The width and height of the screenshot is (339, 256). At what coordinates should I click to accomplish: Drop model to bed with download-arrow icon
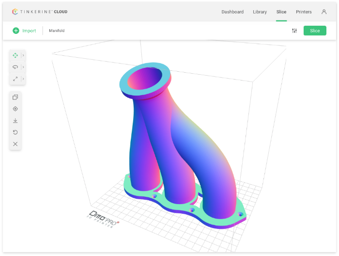pyautogui.click(x=15, y=121)
